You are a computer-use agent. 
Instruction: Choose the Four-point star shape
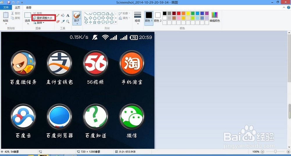point(91,22)
